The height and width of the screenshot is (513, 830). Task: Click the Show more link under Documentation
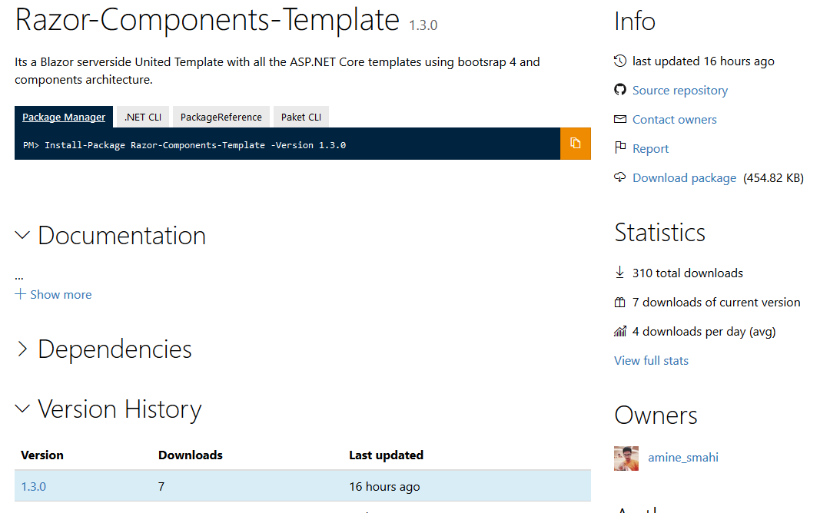point(52,294)
